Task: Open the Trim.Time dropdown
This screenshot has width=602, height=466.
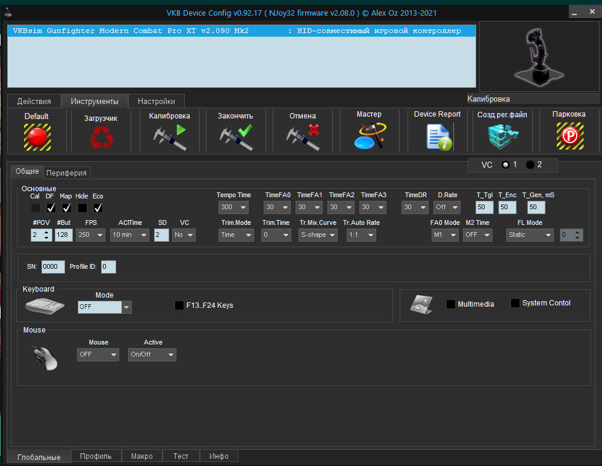Action: pyautogui.click(x=276, y=235)
